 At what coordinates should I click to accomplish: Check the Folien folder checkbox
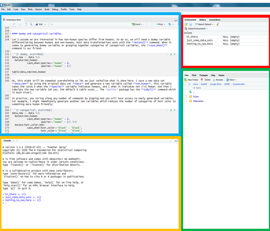(186, 96)
